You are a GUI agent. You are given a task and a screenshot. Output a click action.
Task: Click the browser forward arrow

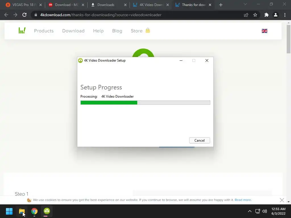pos(15,15)
